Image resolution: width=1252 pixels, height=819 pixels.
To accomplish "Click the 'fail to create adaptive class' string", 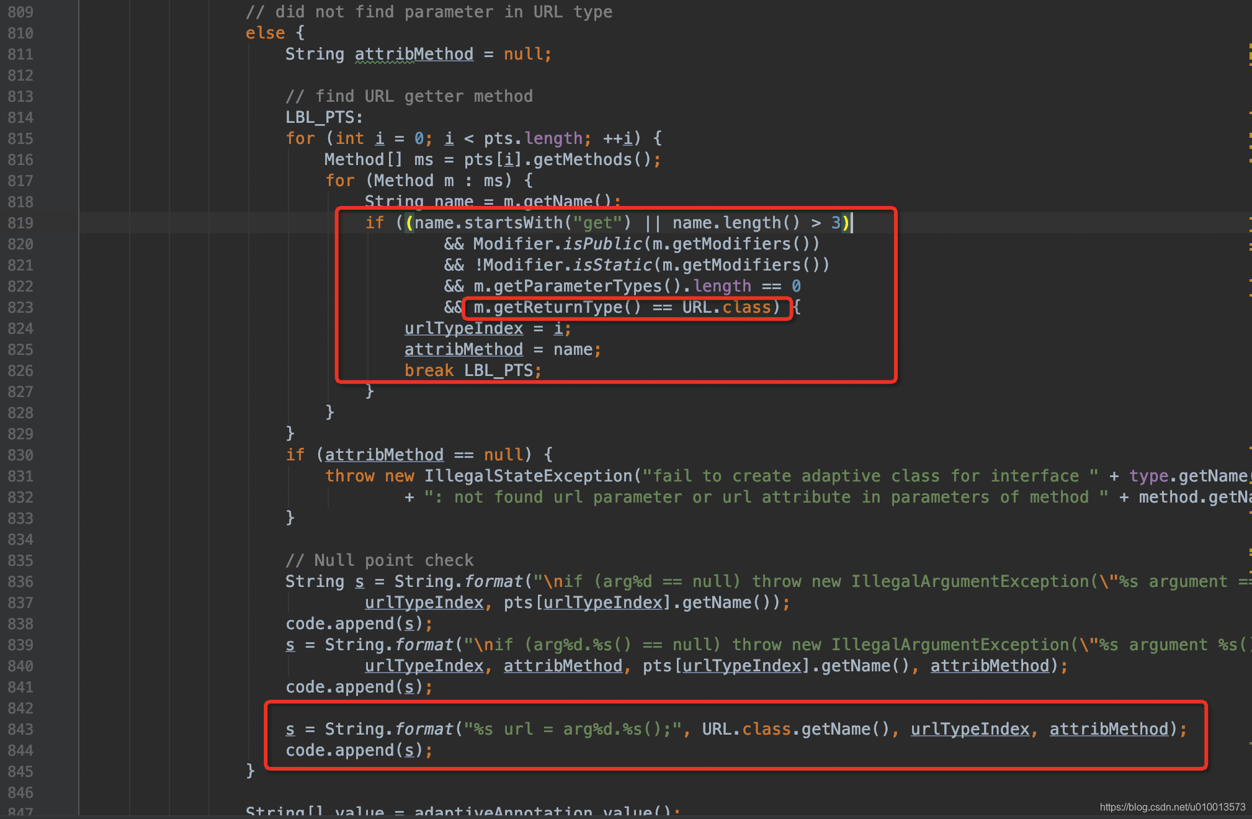I will pyautogui.click(x=870, y=476).
